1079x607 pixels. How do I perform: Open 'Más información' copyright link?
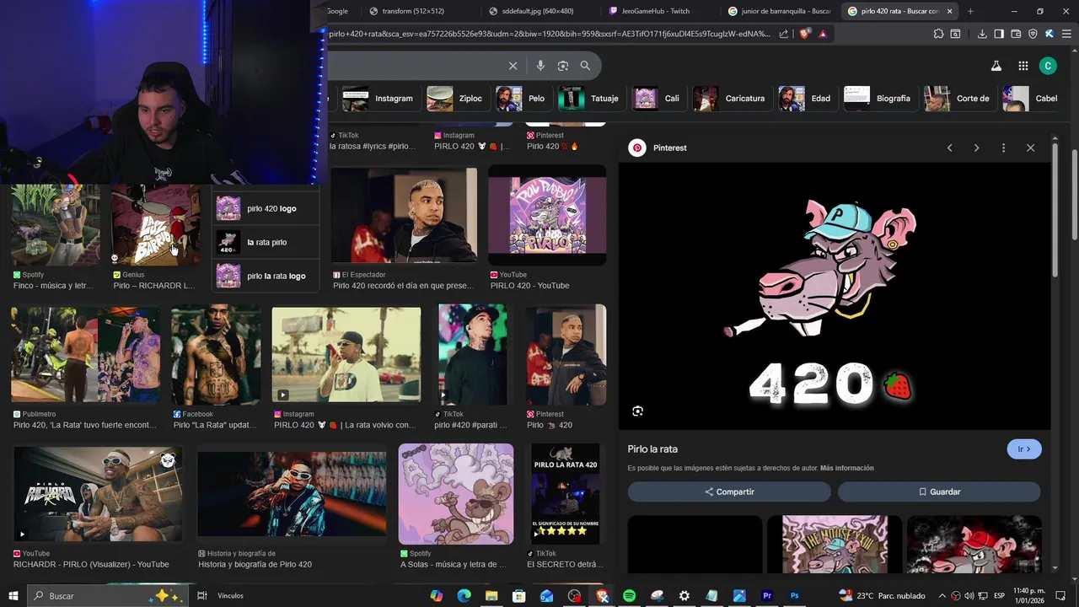[847, 468]
